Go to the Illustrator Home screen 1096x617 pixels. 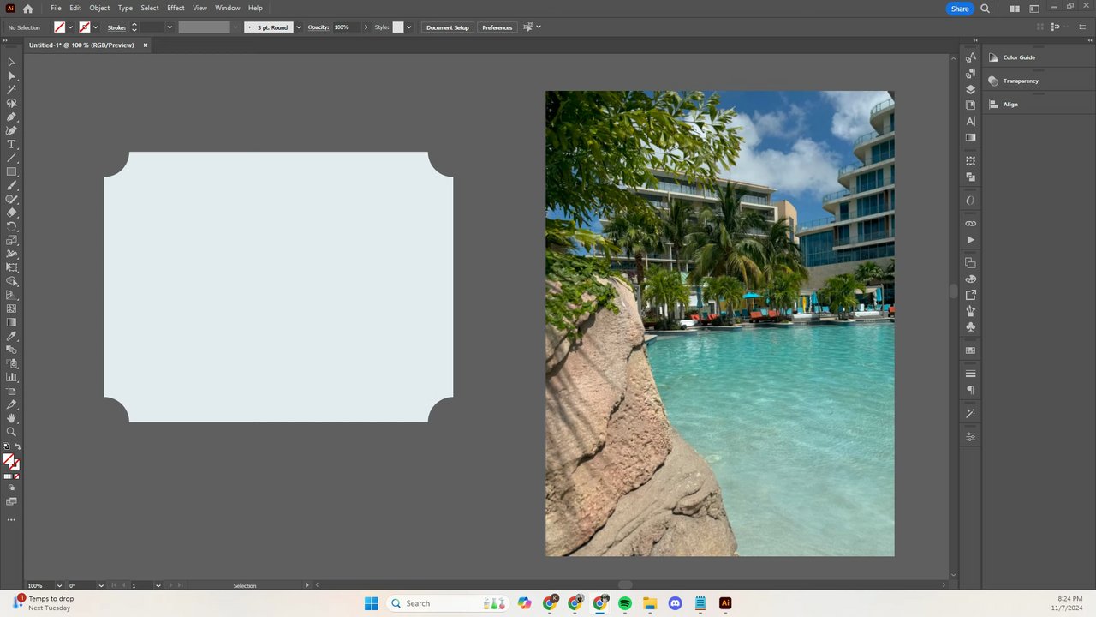27,9
